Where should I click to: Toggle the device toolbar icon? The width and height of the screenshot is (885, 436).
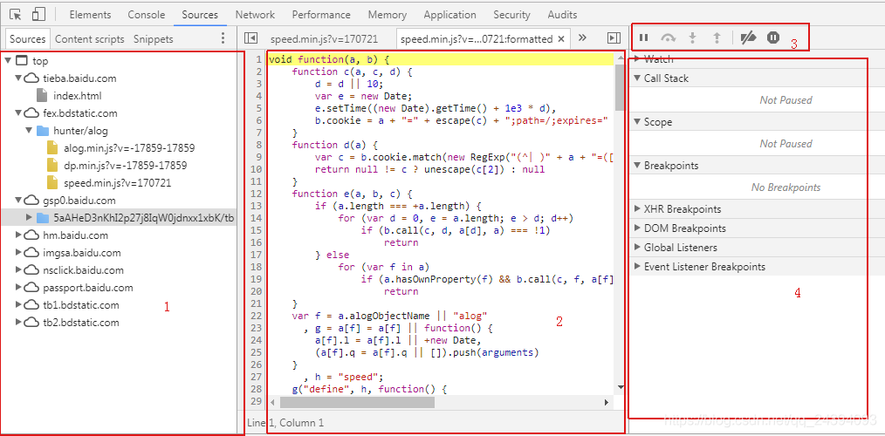point(38,15)
